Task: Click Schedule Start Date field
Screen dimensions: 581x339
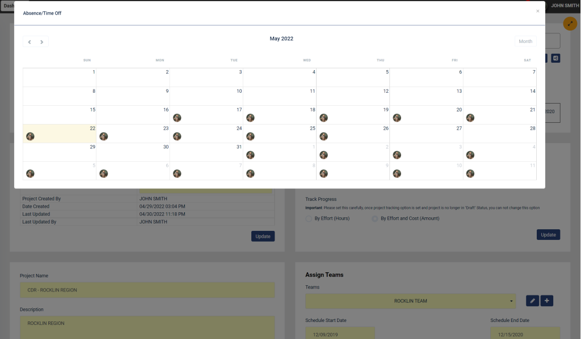Action: coord(340,333)
